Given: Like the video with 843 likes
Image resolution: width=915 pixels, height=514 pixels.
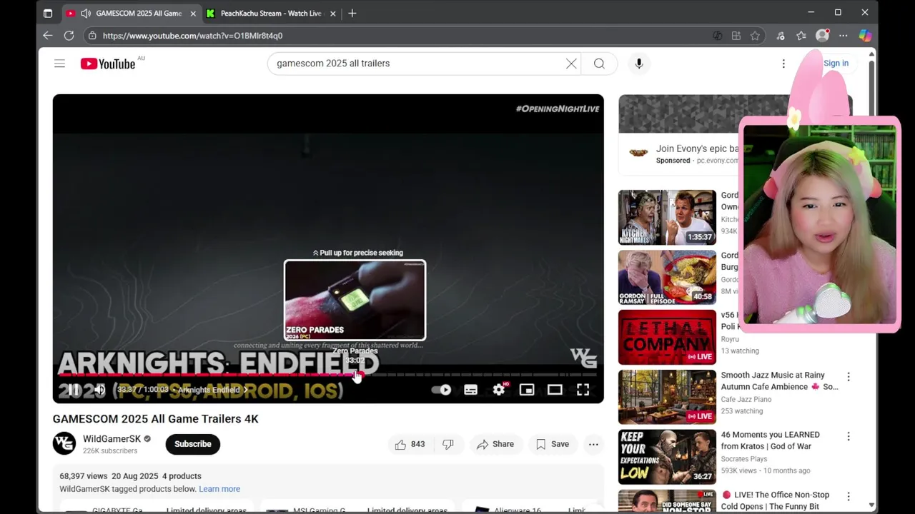Looking at the screenshot, I should coord(410,444).
